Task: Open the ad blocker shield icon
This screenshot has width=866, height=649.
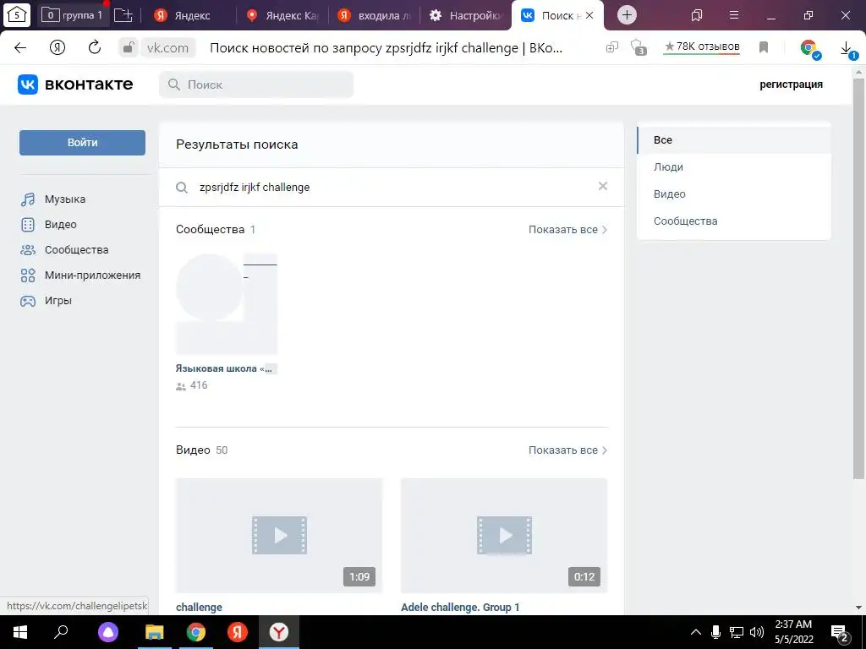Action: point(639,47)
